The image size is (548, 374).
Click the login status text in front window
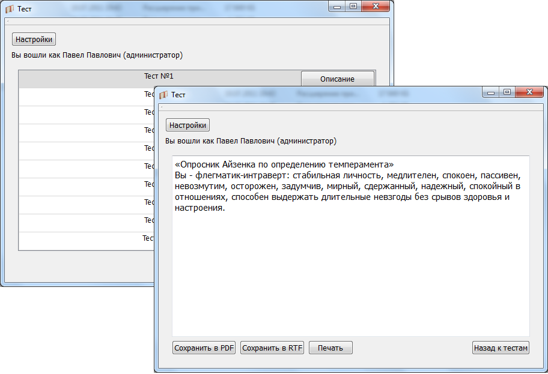tap(251, 141)
